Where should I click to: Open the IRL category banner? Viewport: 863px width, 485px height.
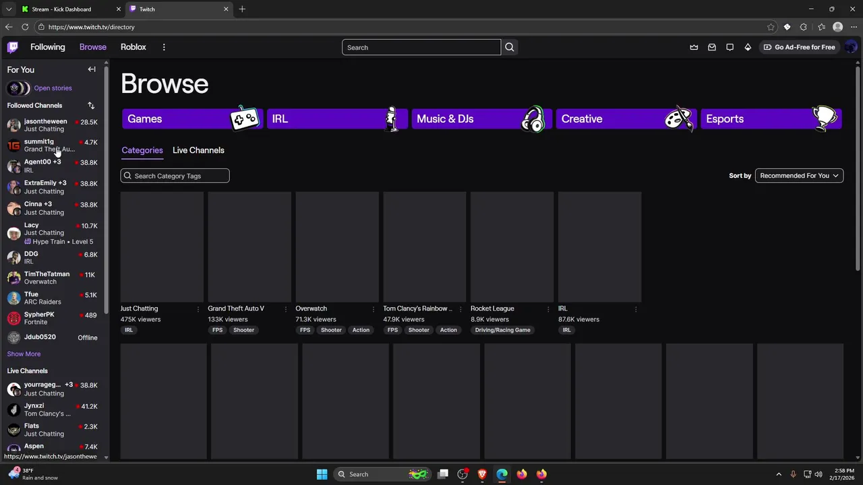[x=336, y=119]
